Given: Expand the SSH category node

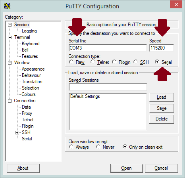Looking at the screenshot, I should click(x=17, y=132).
